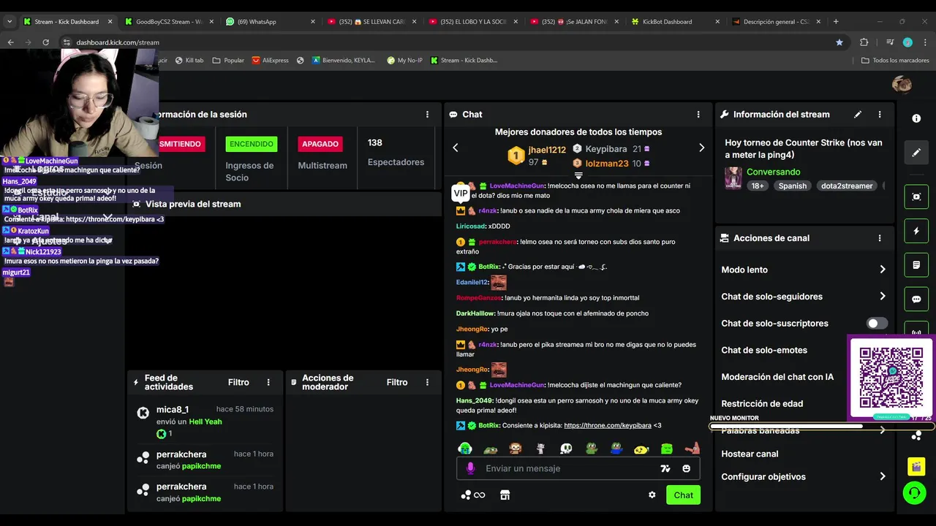Viewport: 936px width, 526px height.
Task: Click the screen capture sidebar icon
Action: [916, 197]
